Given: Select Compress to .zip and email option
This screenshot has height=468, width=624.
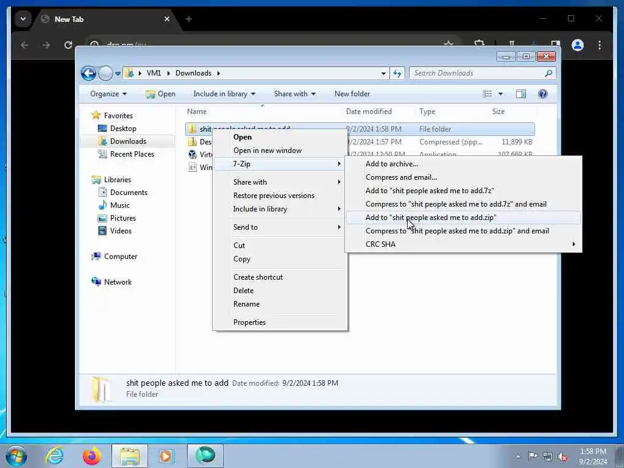Looking at the screenshot, I should [463, 231].
